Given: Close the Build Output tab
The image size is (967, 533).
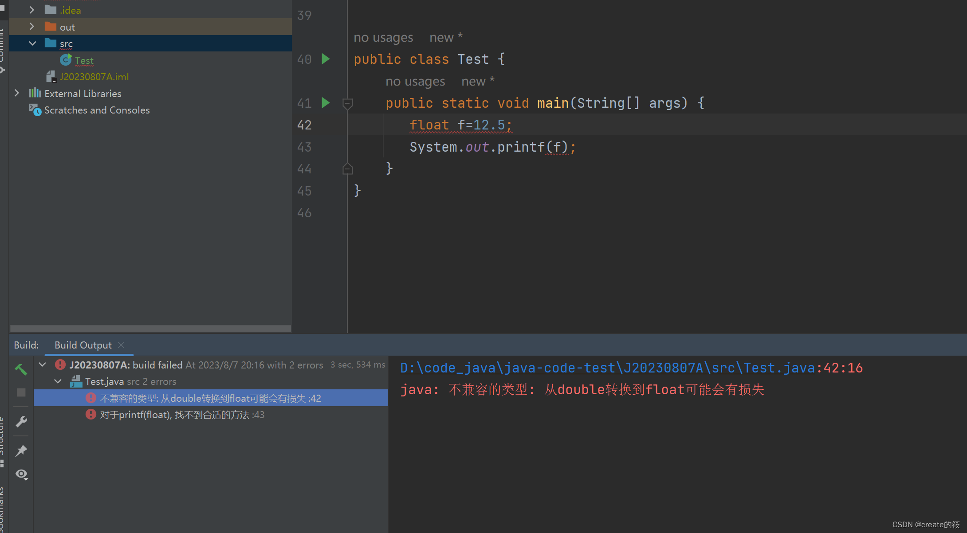Looking at the screenshot, I should [x=121, y=345].
